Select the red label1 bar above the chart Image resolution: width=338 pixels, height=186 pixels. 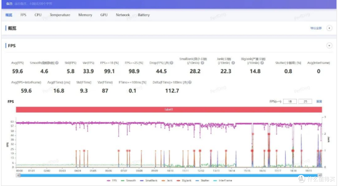(x=169, y=110)
